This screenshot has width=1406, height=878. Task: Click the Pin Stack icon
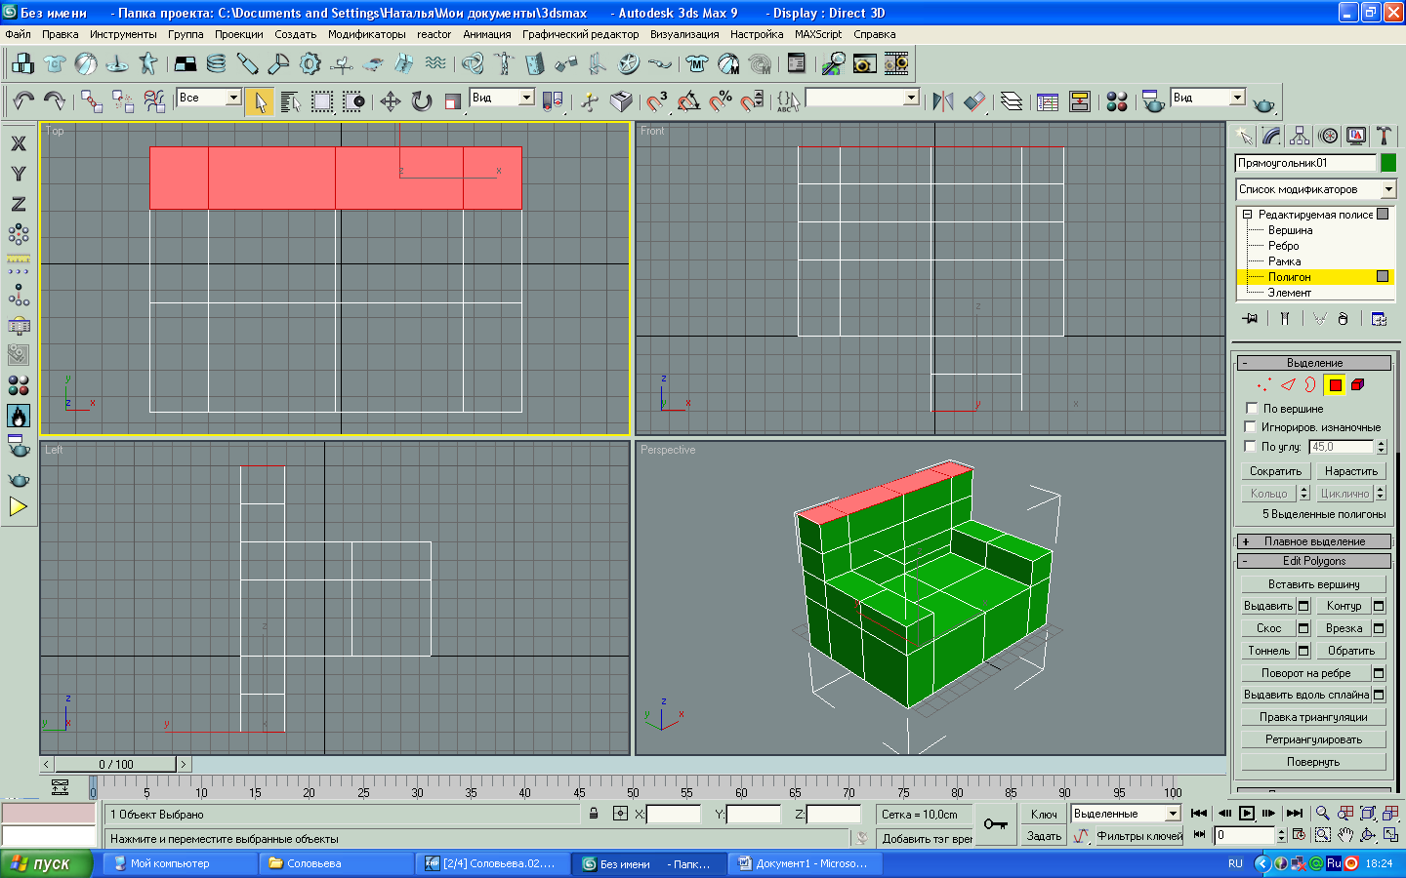(x=1250, y=319)
